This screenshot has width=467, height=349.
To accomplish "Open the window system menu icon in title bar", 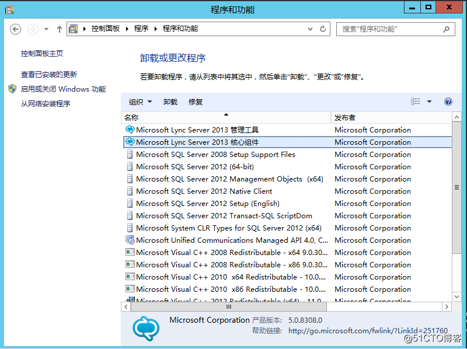I will pyautogui.click(x=9, y=9).
